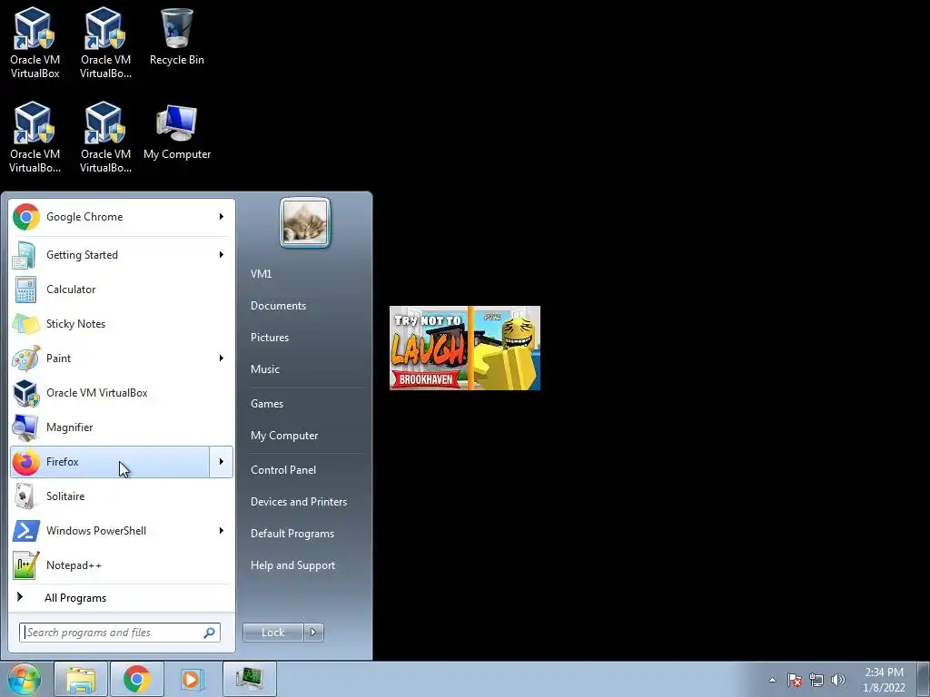
Task: Open Windows Media Player from taskbar
Action: coord(193,679)
